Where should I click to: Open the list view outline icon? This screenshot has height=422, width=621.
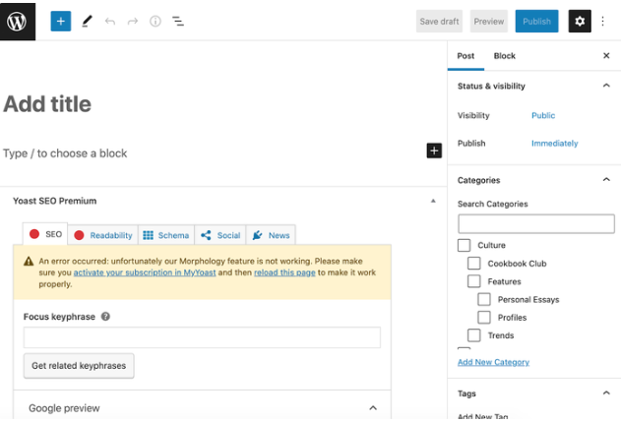[178, 22]
